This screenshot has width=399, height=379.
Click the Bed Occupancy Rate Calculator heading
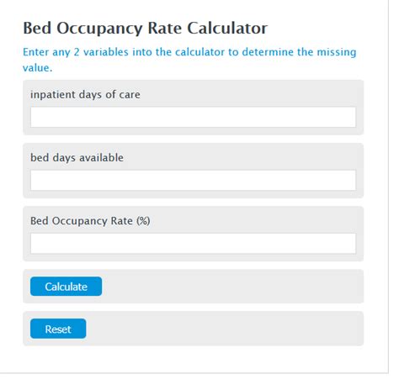[x=145, y=29]
